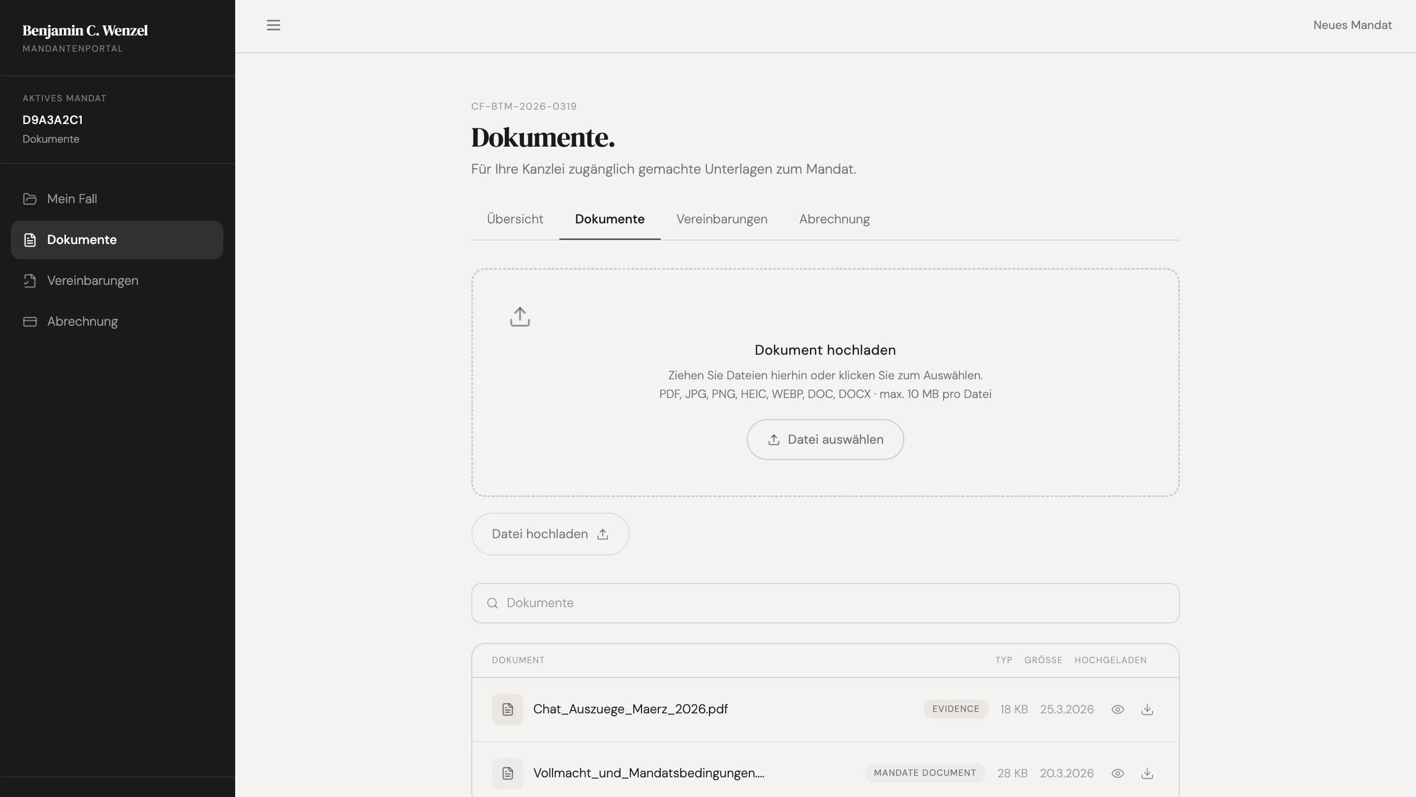Open Abrechnung in the sidebar

83,322
